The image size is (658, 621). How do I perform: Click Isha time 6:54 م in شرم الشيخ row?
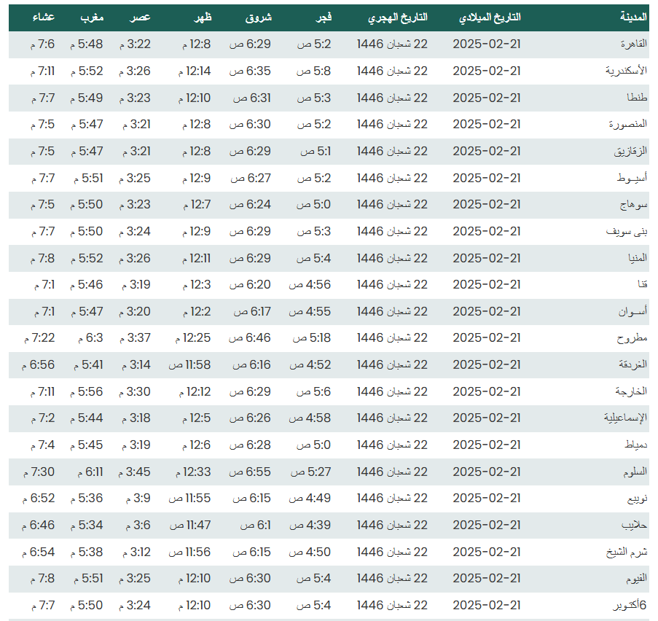[39, 552]
